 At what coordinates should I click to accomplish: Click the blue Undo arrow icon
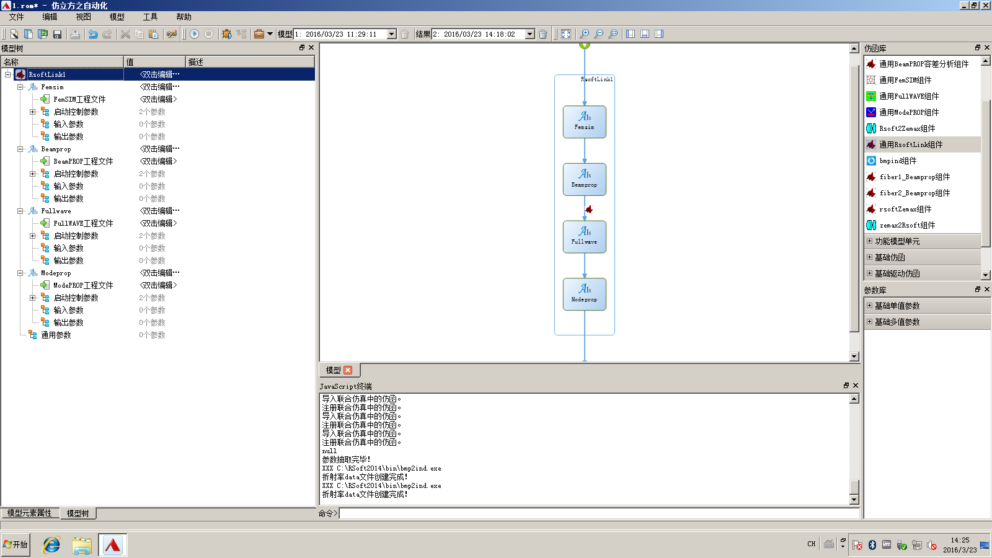pos(93,34)
